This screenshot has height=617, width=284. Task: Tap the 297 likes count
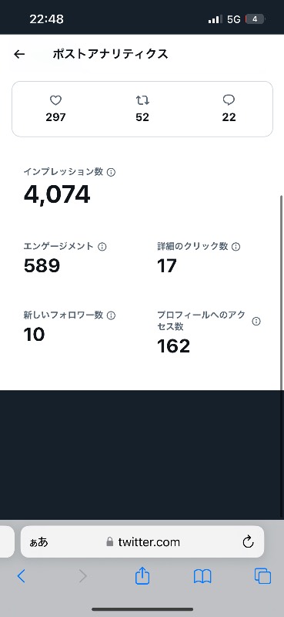click(x=55, y=117)
